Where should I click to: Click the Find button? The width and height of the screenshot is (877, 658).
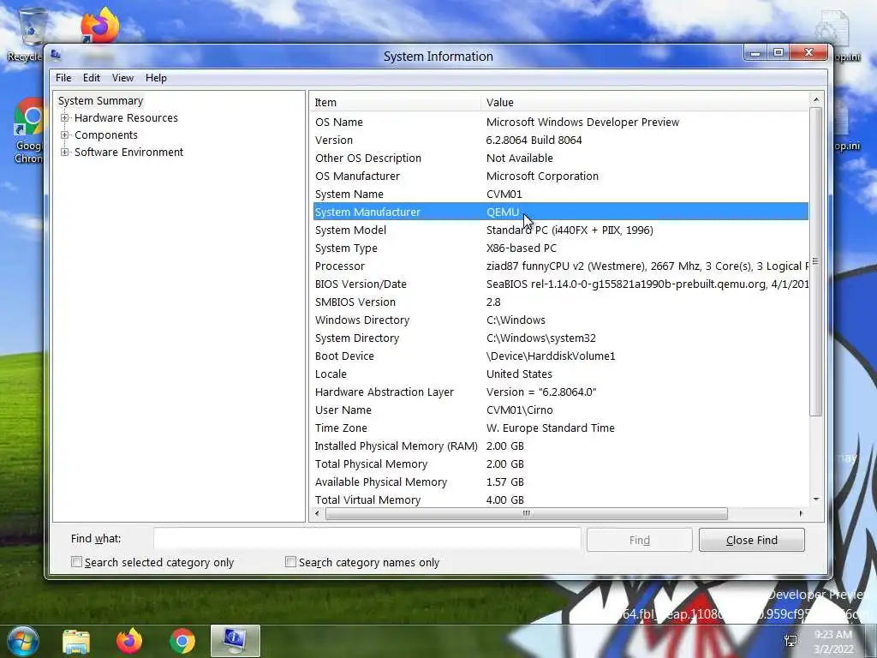[x=639, y=540]
